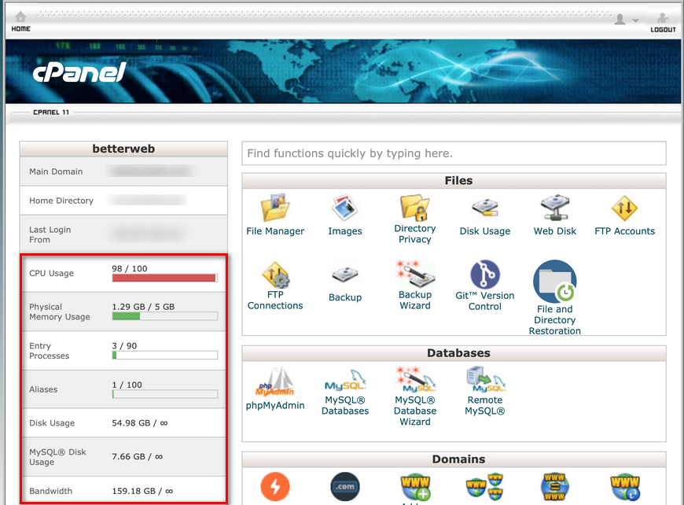Click the File Manager text link
Viewport: 684px width, 505px height.
click(275, 231)
